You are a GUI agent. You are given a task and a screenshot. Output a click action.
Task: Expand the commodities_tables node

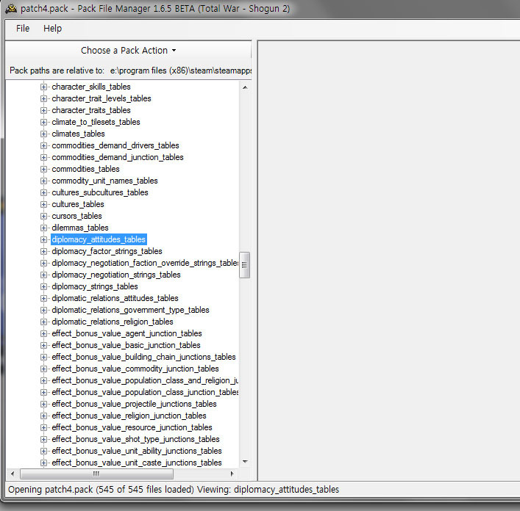43,169
